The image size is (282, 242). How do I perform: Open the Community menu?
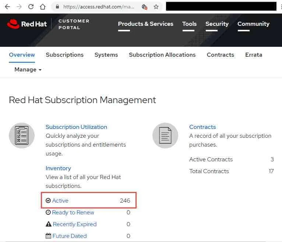tap(253, 24)
